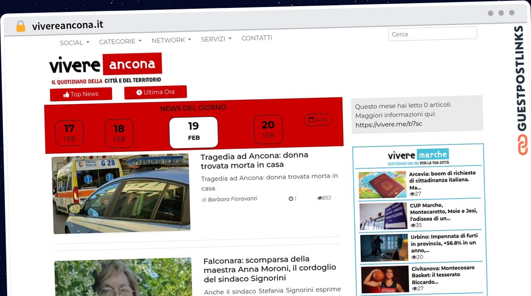Click the Top News button
531x296 pixels.
81,94
